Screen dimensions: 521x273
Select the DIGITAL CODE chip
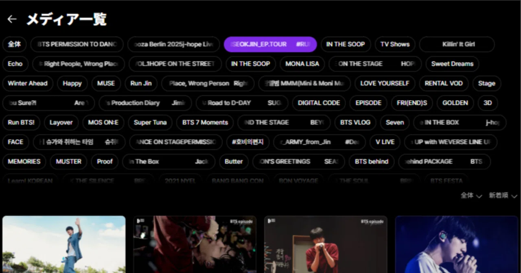pos(319,103)
